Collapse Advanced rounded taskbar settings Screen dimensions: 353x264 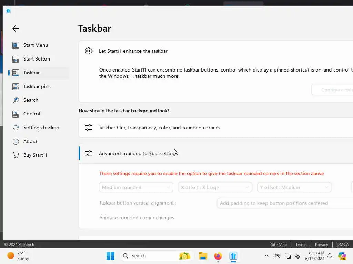pos(216,154)
